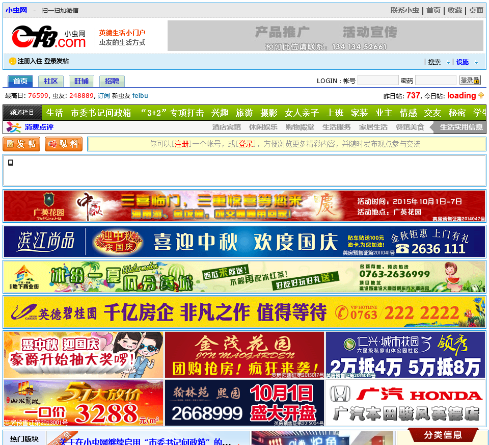Open the 生活 channel
This screenshot has height=445, width=489.
coord(55,113)
